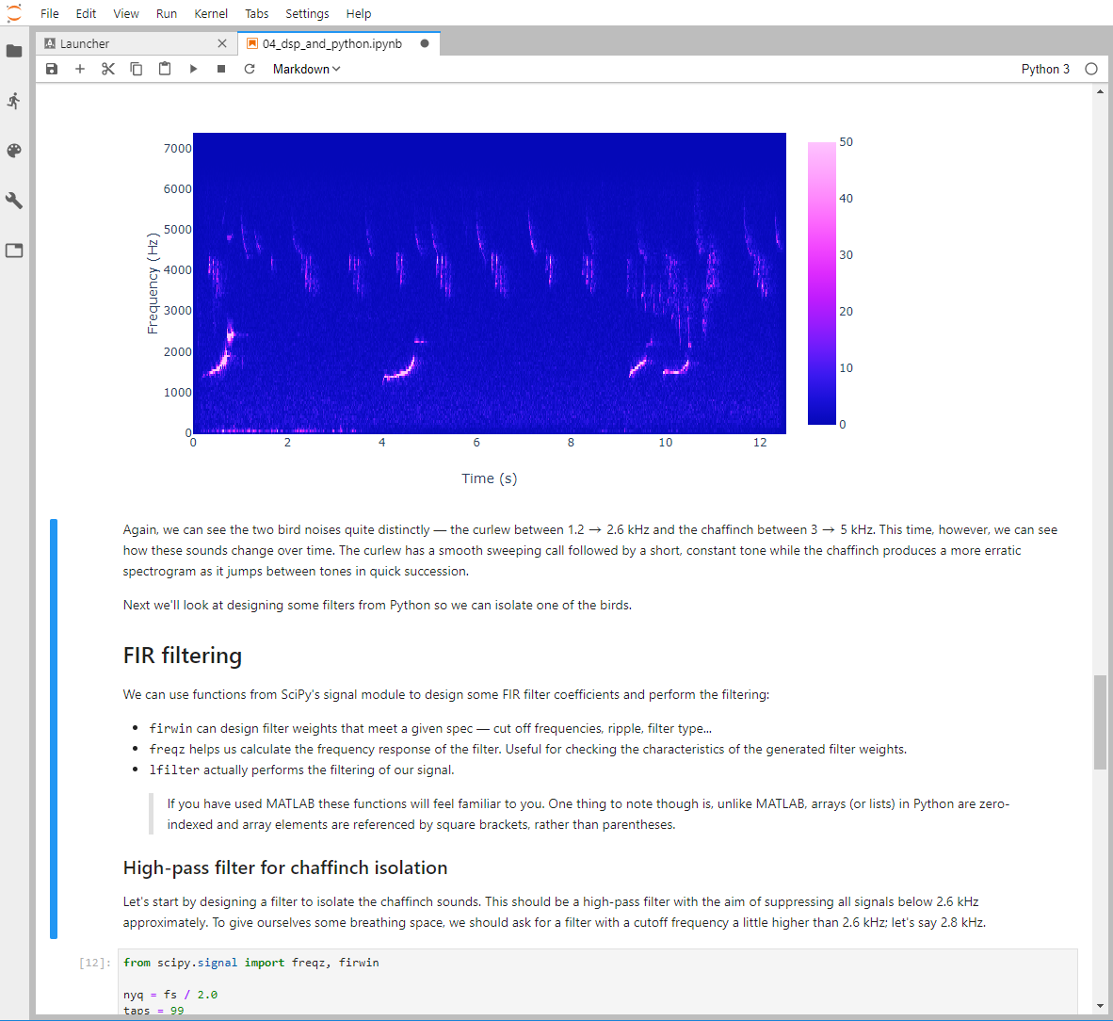The height and width of the screenshot is (1021, 1113).
Task: Click the FIR filtering heading
Action: pyautogui.click(x=183, y=656)
